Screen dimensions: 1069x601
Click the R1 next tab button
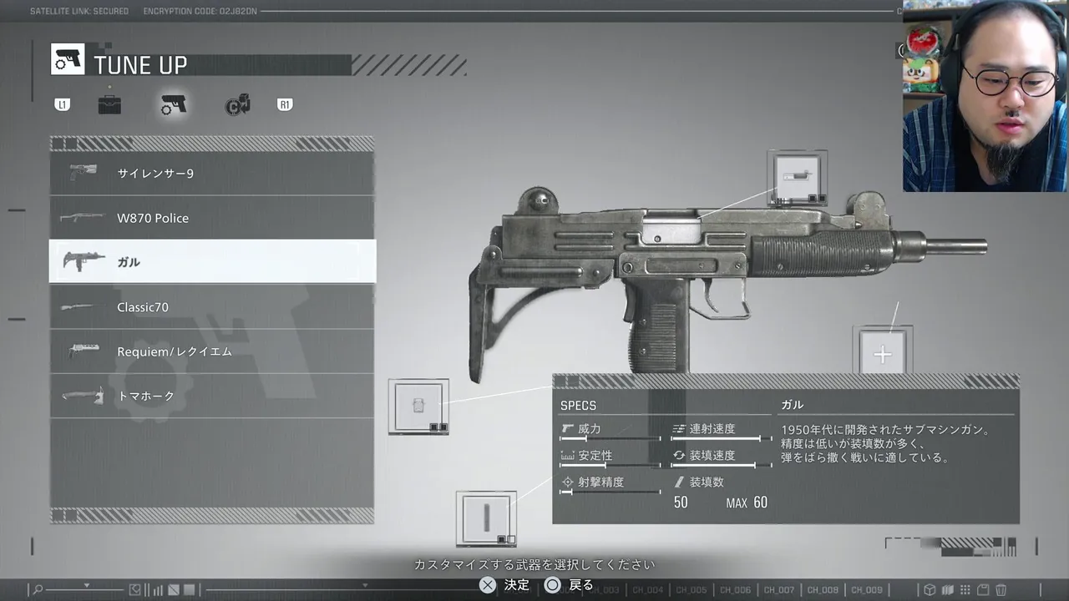point(285,104)
